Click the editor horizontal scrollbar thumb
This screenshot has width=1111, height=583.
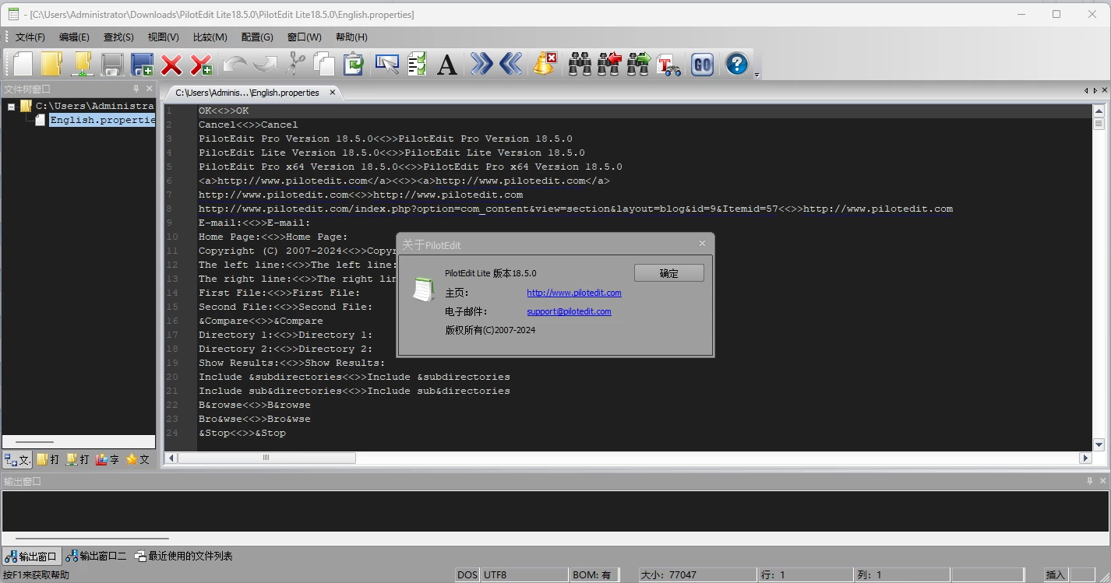pos(266,458)
